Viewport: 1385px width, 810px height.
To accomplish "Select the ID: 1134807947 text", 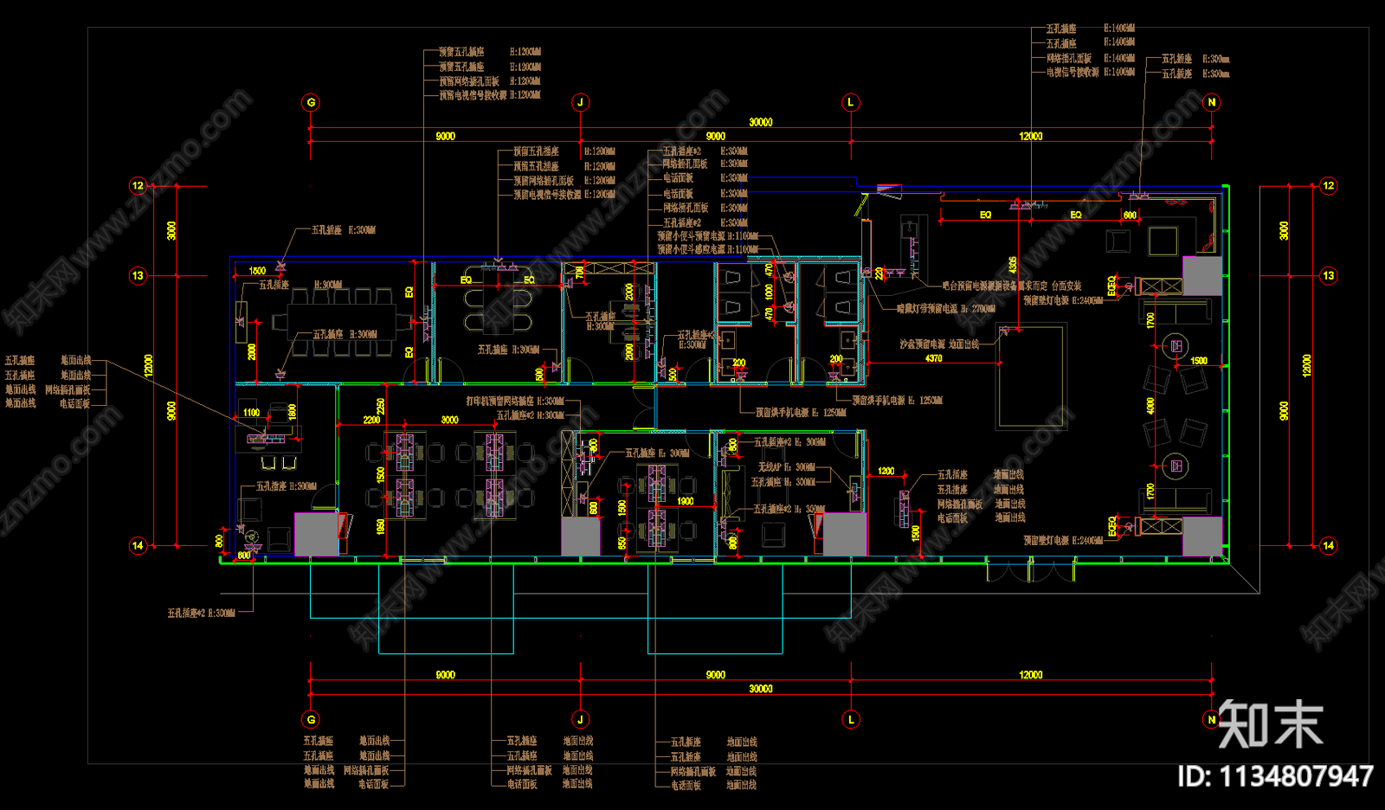I will click(x=1275, y=776).
